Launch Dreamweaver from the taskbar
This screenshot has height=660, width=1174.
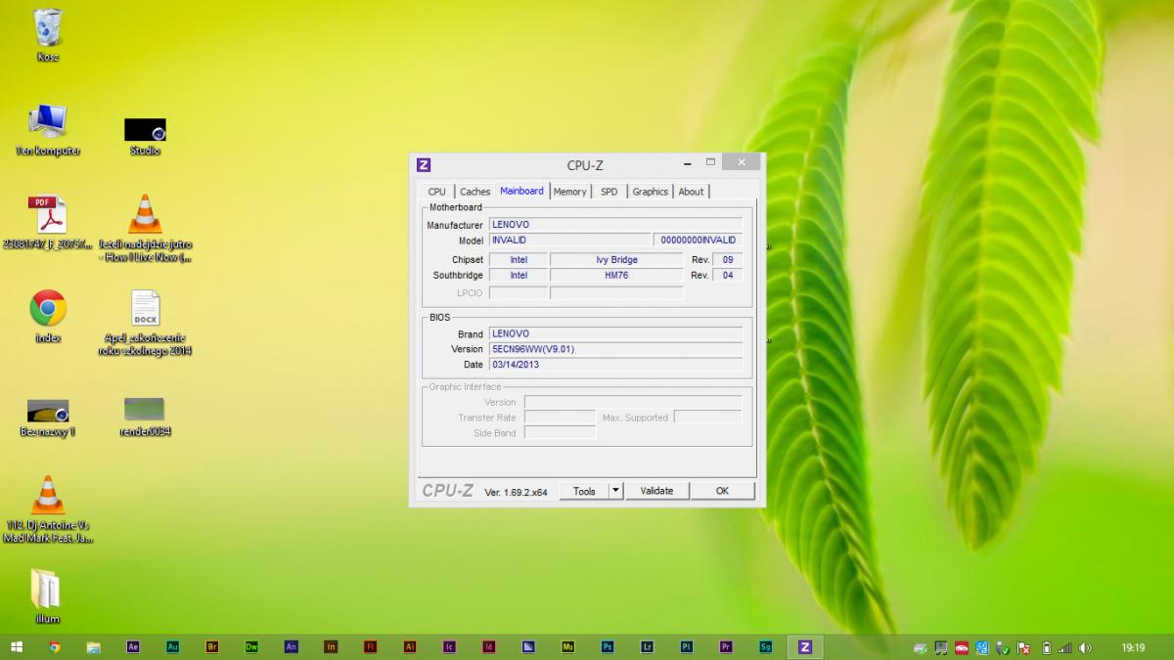tap(251, 647)
